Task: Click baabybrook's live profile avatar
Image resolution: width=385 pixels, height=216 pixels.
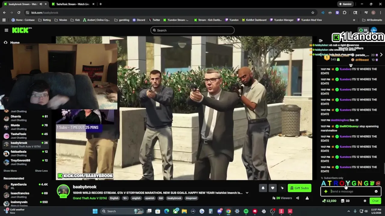Action: coord(63,191)
